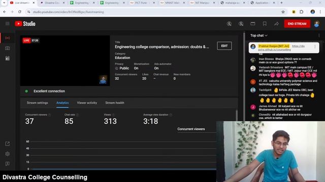This screenshot has height=182, width=325.
Task: Open the Top chat panel three-dot menu
Action: (x=319, y=35)
